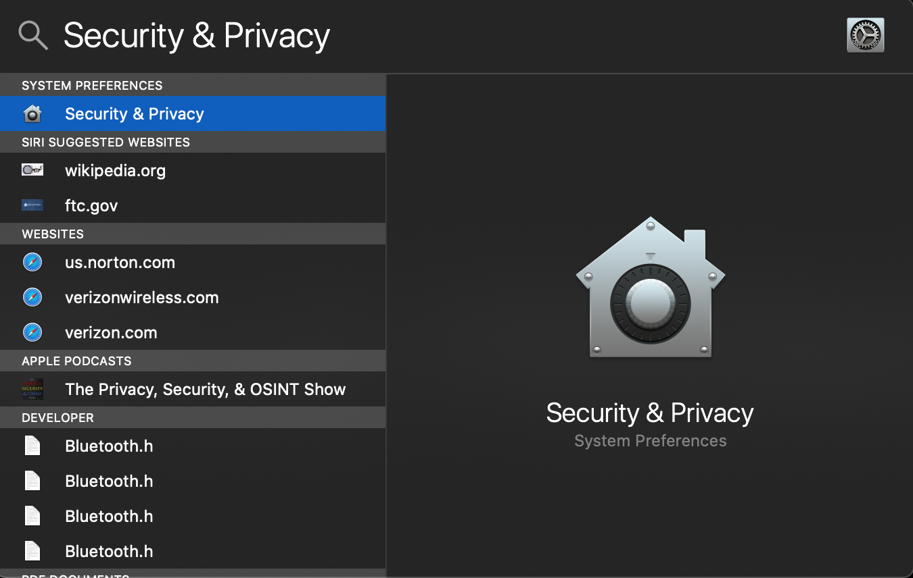Click the wikipedia.org key thumbnail icon
This screenshot has width=913, height=578.
32,170
